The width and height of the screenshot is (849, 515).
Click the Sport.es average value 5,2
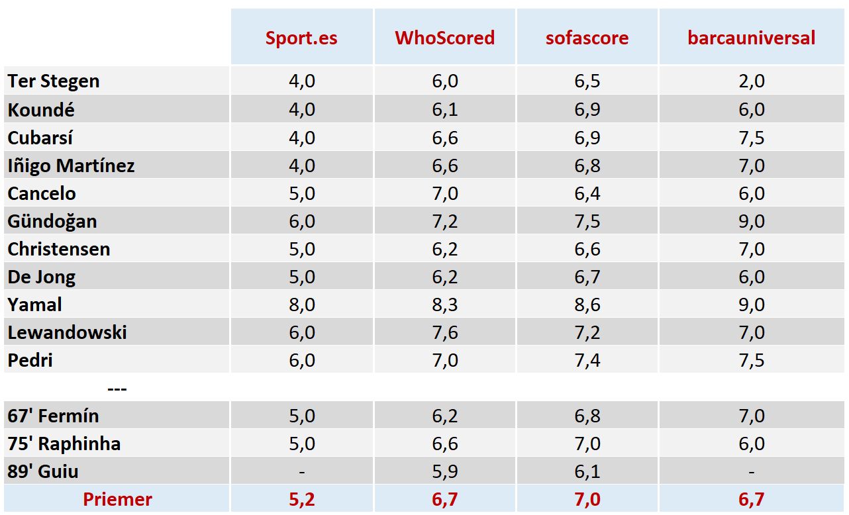pos(301,499)
